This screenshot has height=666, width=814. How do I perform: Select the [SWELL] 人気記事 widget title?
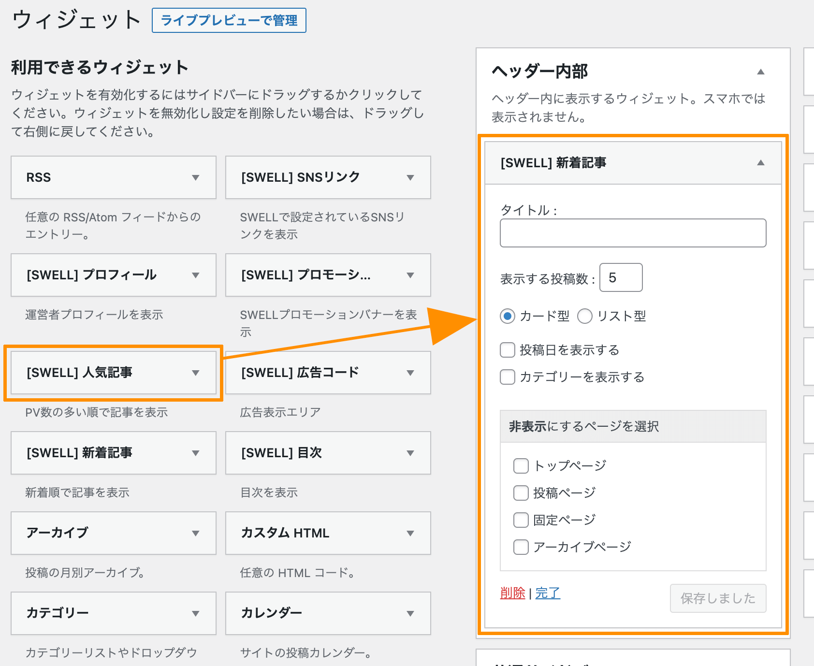click(79, 373)
